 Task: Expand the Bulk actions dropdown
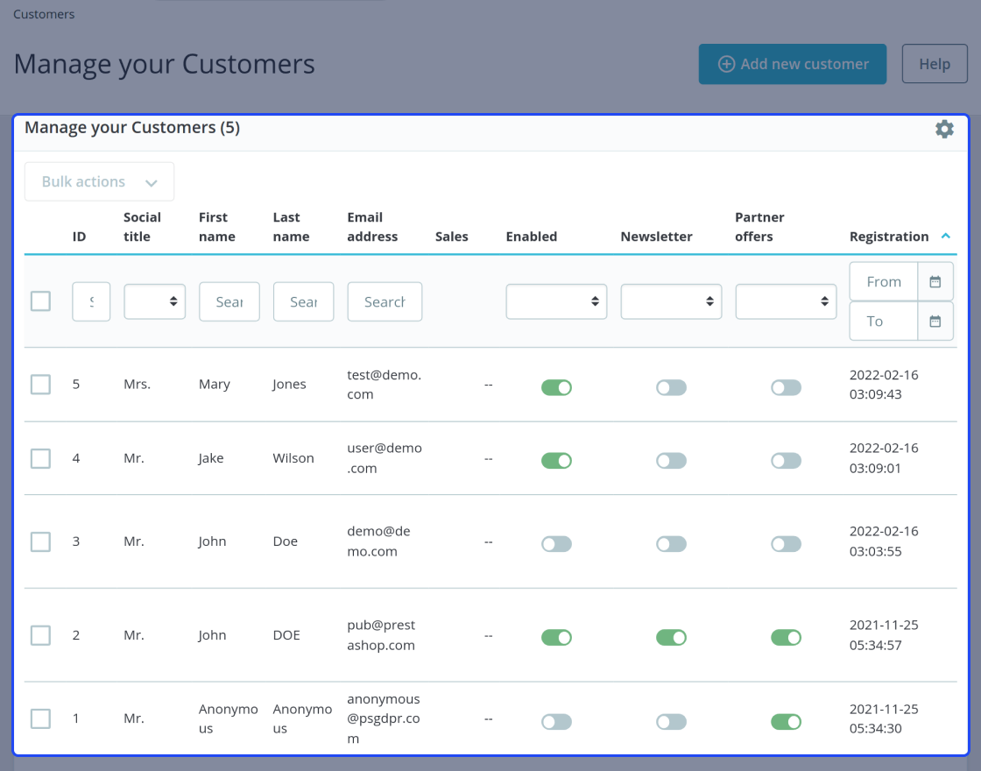(100, 181)
